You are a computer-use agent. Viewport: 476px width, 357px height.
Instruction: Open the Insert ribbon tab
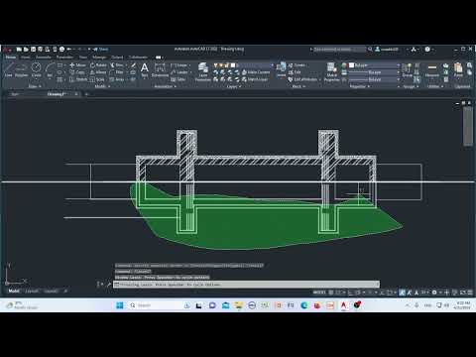26,58
